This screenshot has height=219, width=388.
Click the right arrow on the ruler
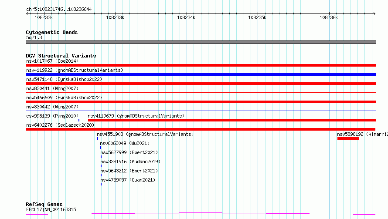pos(374,13)
